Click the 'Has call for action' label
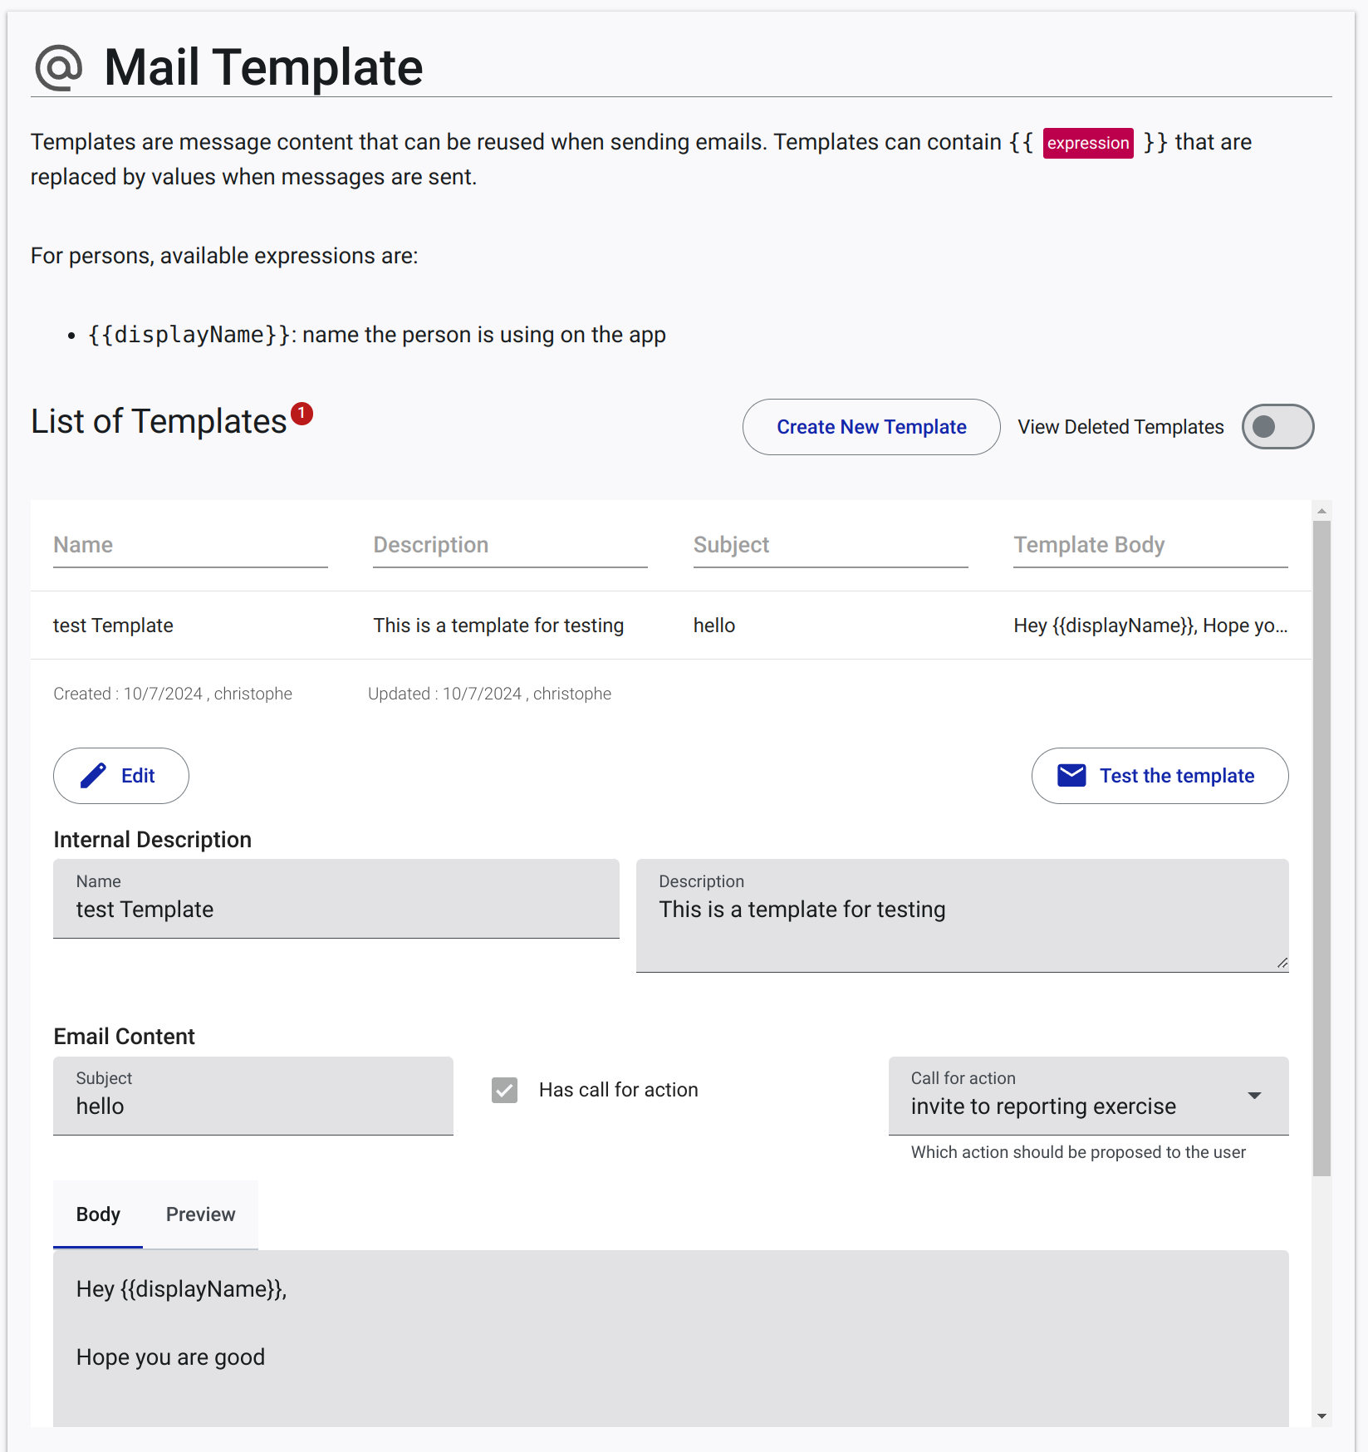Viewport: 1368px width, 1452px height. (x=619, y=1090)
